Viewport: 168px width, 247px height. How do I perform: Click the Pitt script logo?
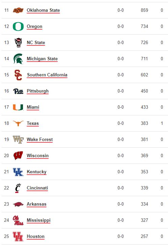pyautogui.click(x=18, y=91)
